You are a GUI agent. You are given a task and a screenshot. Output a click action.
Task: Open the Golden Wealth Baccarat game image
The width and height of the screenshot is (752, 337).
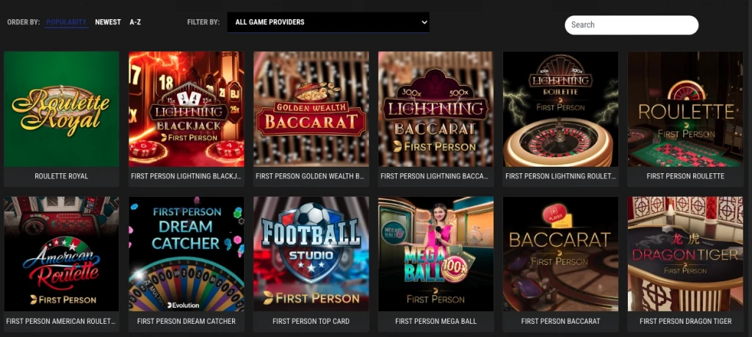[311, 109]
